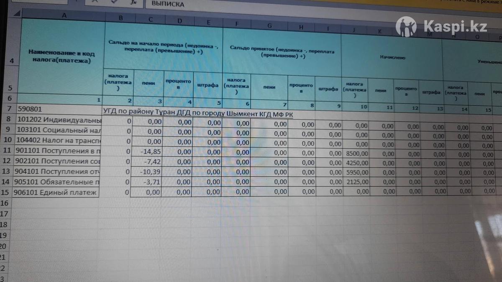
Task: Click the Cancel X in formula bar
Action: pyautogui.click(x=95, y=2)
